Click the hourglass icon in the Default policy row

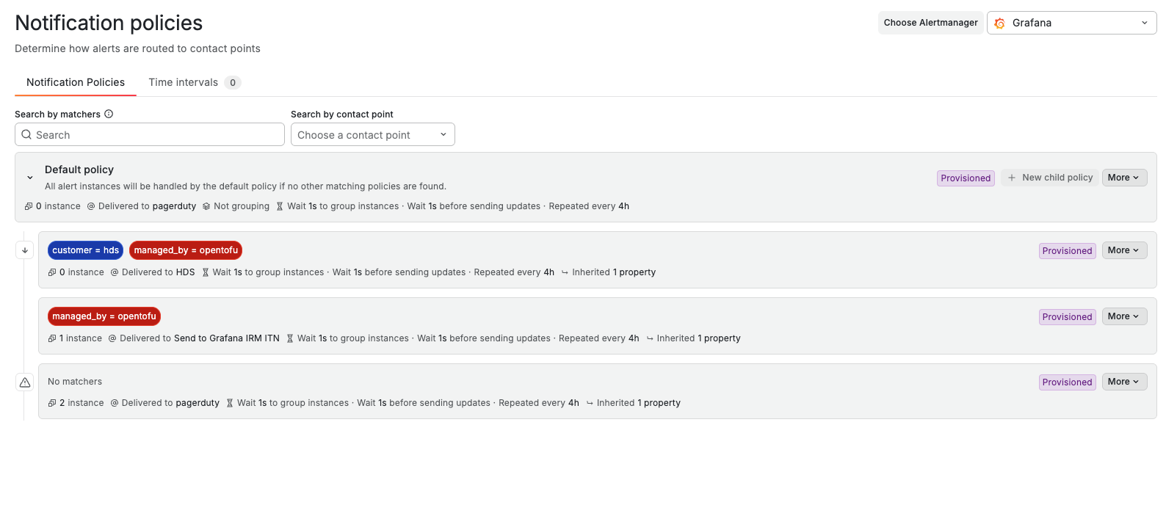(280, 206)
